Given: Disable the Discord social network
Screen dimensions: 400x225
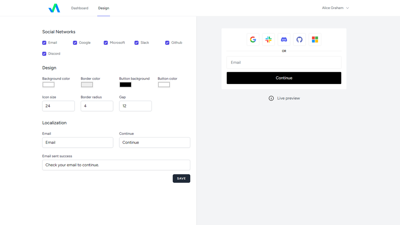Looking at the screenshot, I should pos(44,53).
